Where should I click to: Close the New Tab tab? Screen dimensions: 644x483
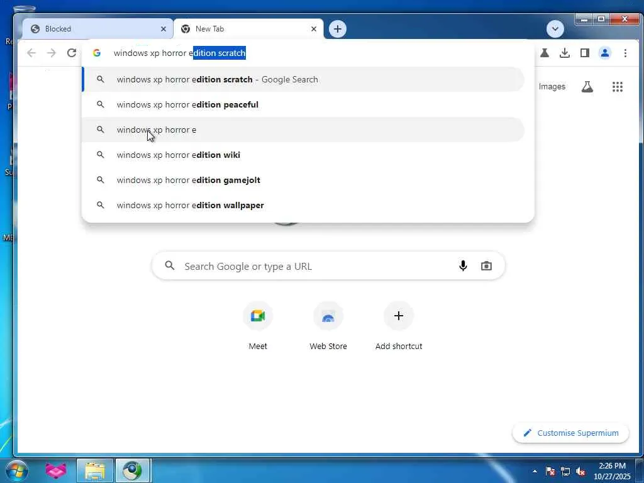coord(314,29)
